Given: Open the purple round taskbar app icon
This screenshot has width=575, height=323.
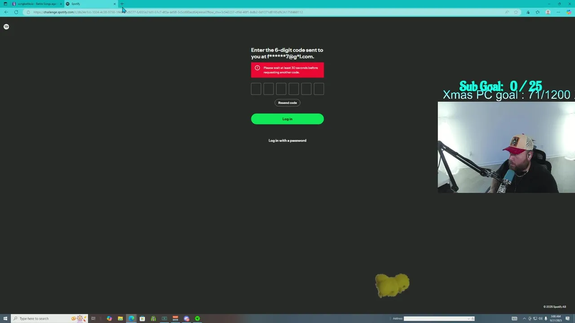Looking at the screenshot, I should [x=186, y=319].
